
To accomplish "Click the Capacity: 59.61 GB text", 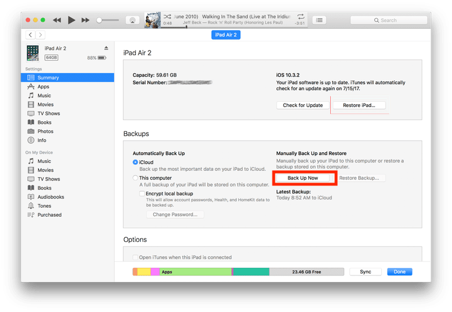I will point(155,75).
